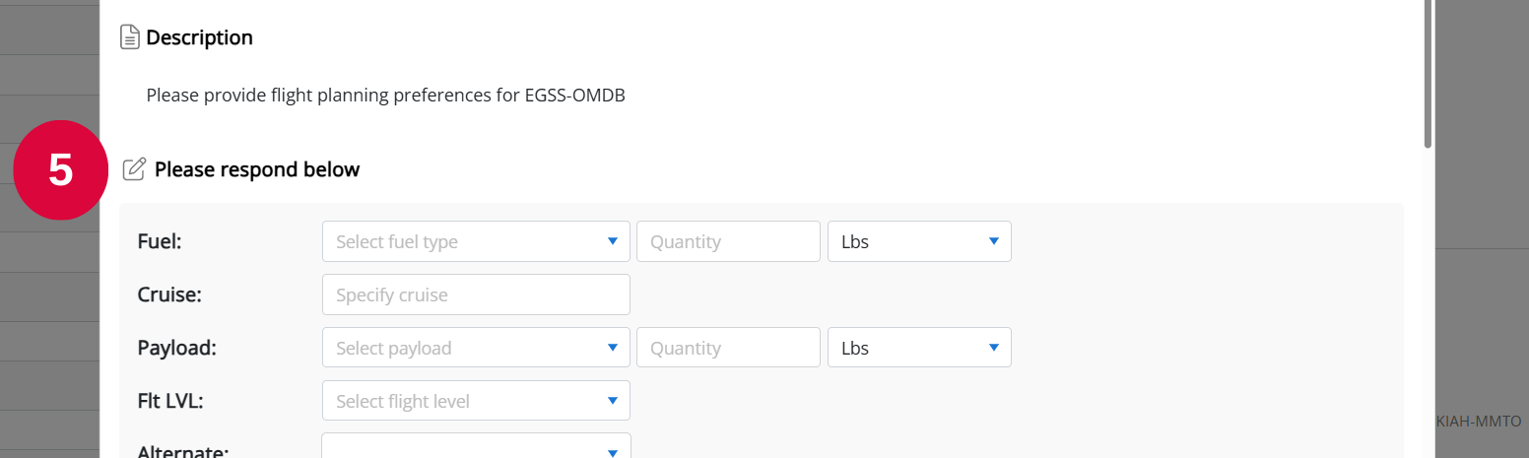Click the arrow on the flight level dropdown
The width and height of the screenshot is (1529, 458).
[x=613, y=401]
